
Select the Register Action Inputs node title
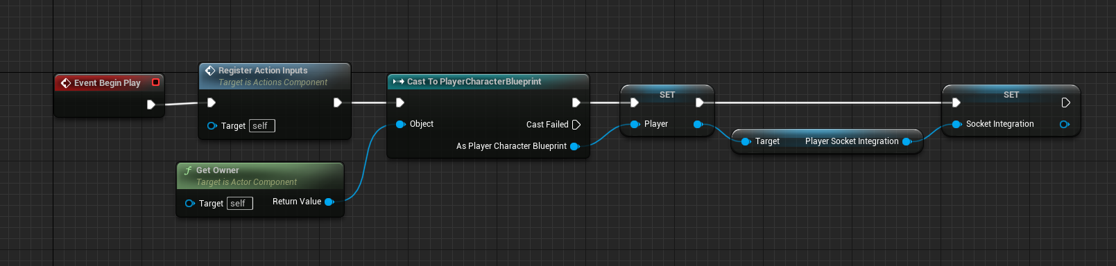click(x=263, y=71)
